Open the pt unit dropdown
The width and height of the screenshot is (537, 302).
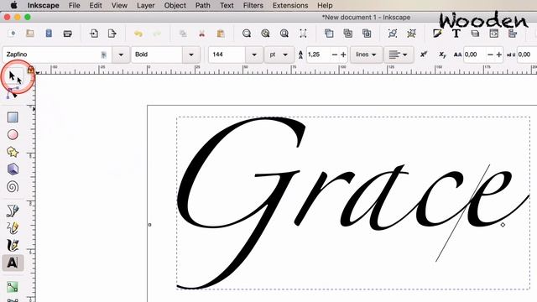(x=279, y=55)
